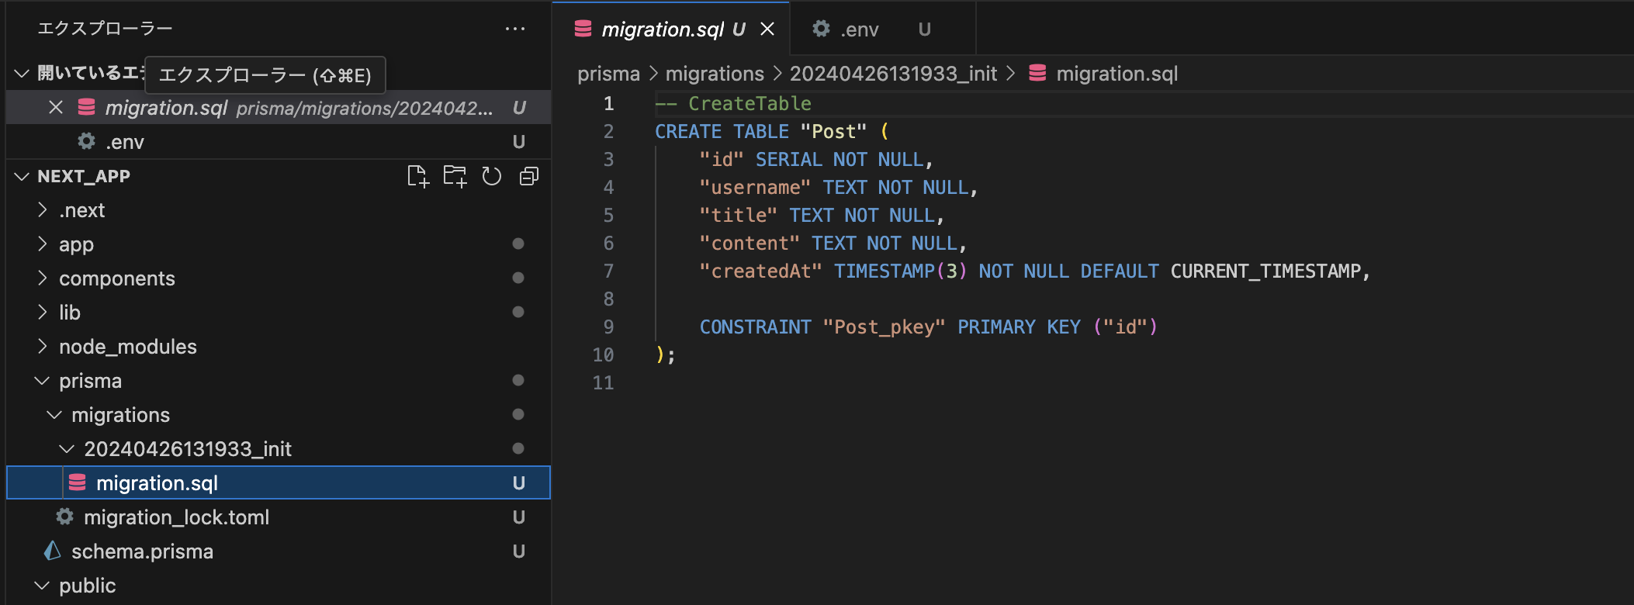Image resolution: width=1634 pixels, height=605 pixels.
Task: Expand the components folder
Action: click(43, 278)
